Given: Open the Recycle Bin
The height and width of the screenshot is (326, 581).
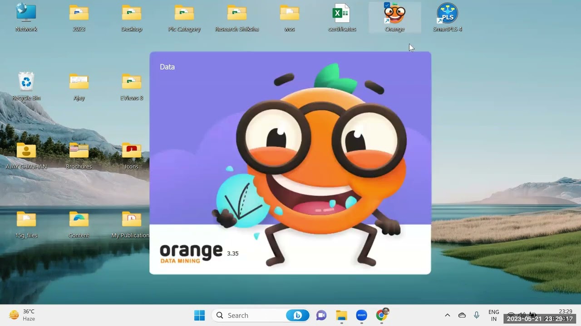Looking at the screenshot, I should coord(26,86).
